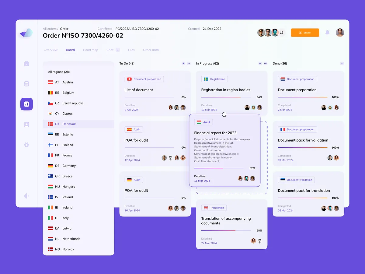Open the Files tab
This screenshot has width=365, height=274.
coord(131,50)
